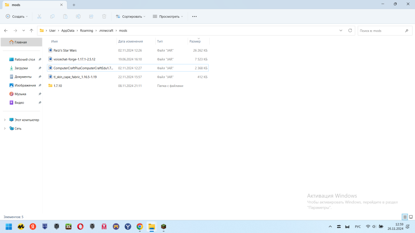The width and height of the screenshot is (415, 233).
Task: Select voicechat-forge-1.17.1-2.5.12 file
Action: [128, 59]
